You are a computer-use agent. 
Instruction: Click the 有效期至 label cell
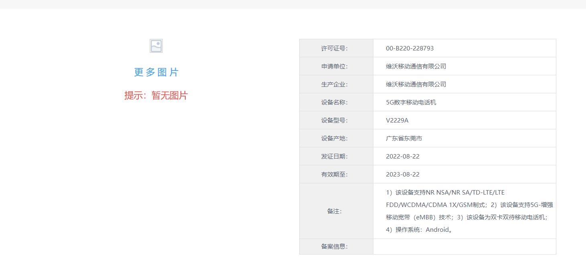336,174
